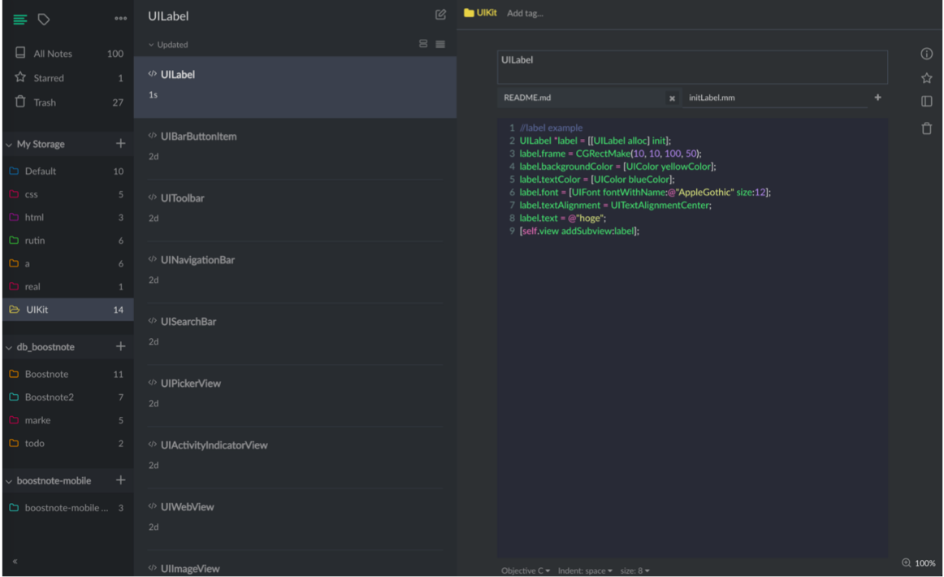Screen dimensions: 944x577
Task: Collapse the My Storage section
Action: (9, 145)
